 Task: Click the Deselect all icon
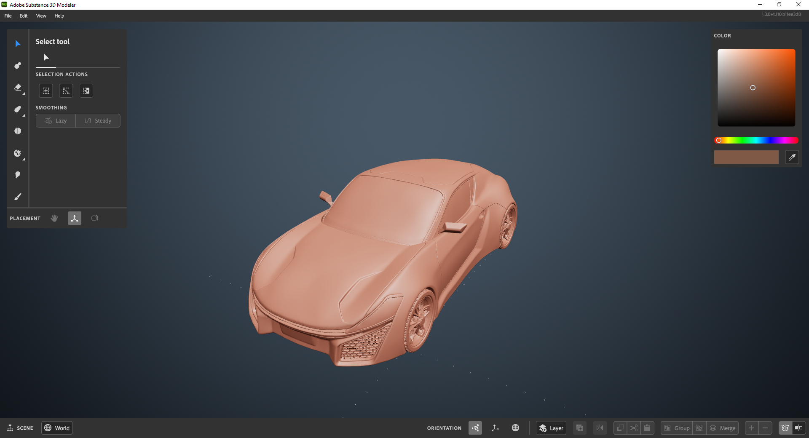[x=66, y=91]
